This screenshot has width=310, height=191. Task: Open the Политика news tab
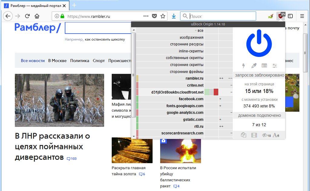point(80,61)
